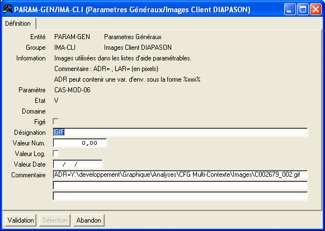The height and width of the screenshot is (231, 325).
Task: Click the Groupe value IMA-CLI
Action: pyautogui.click(x=65, y=48)
